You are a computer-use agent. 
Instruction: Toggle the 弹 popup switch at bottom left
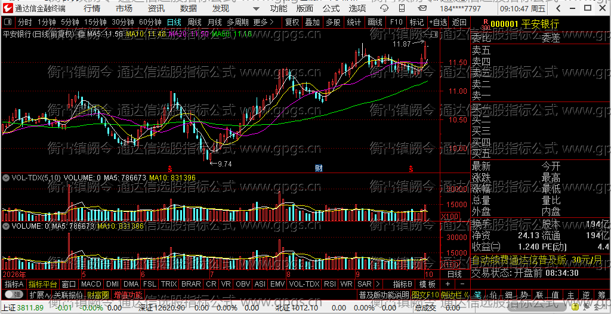tap(13, 294)
